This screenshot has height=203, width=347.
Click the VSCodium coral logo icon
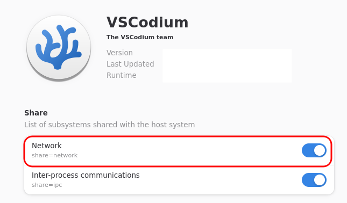(x=59, y=48)
